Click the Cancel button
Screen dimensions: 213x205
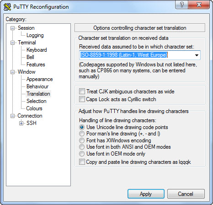click(186, 194)
